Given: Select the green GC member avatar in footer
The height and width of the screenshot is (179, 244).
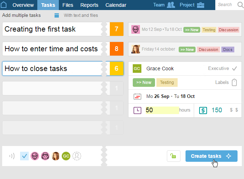Looking at the screenshot, I should (x=66, y=156).
